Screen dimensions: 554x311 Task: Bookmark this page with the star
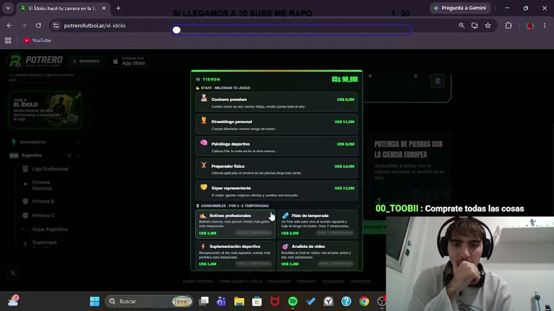click(x=488, y=25)
